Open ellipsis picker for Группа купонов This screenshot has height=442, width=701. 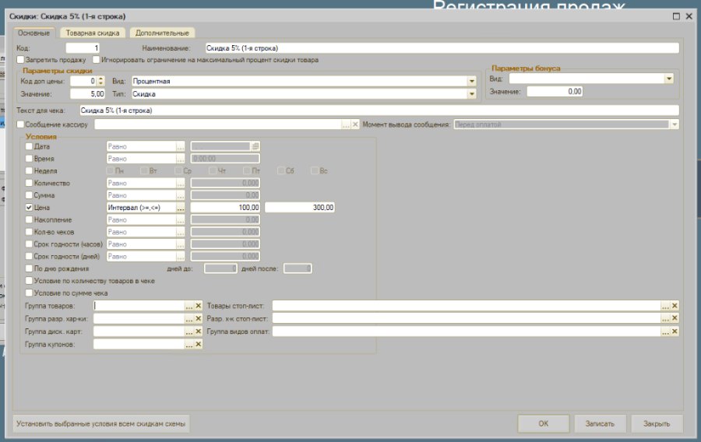pyautogui.click(x=189, y=344)
